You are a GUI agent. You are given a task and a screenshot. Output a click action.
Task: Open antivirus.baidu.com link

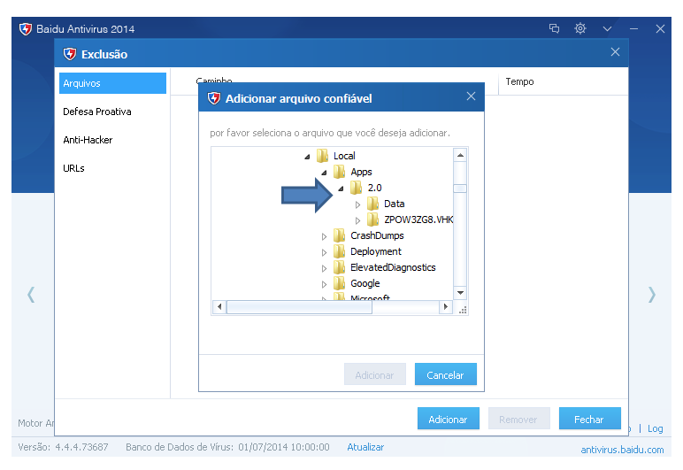coord(622,450)
